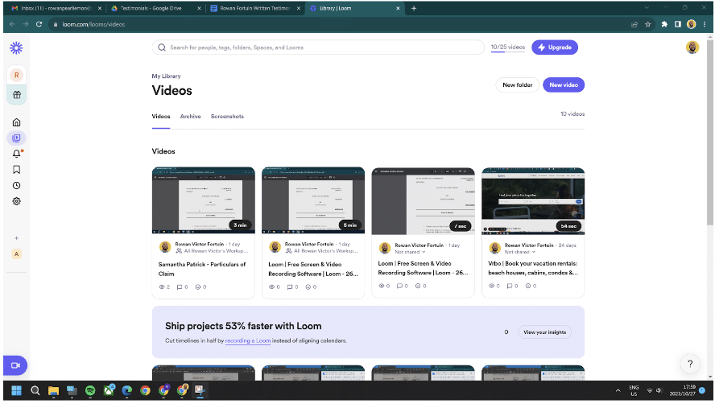
Task: Click the plus icon to add a Space
Action: (16, 238)
